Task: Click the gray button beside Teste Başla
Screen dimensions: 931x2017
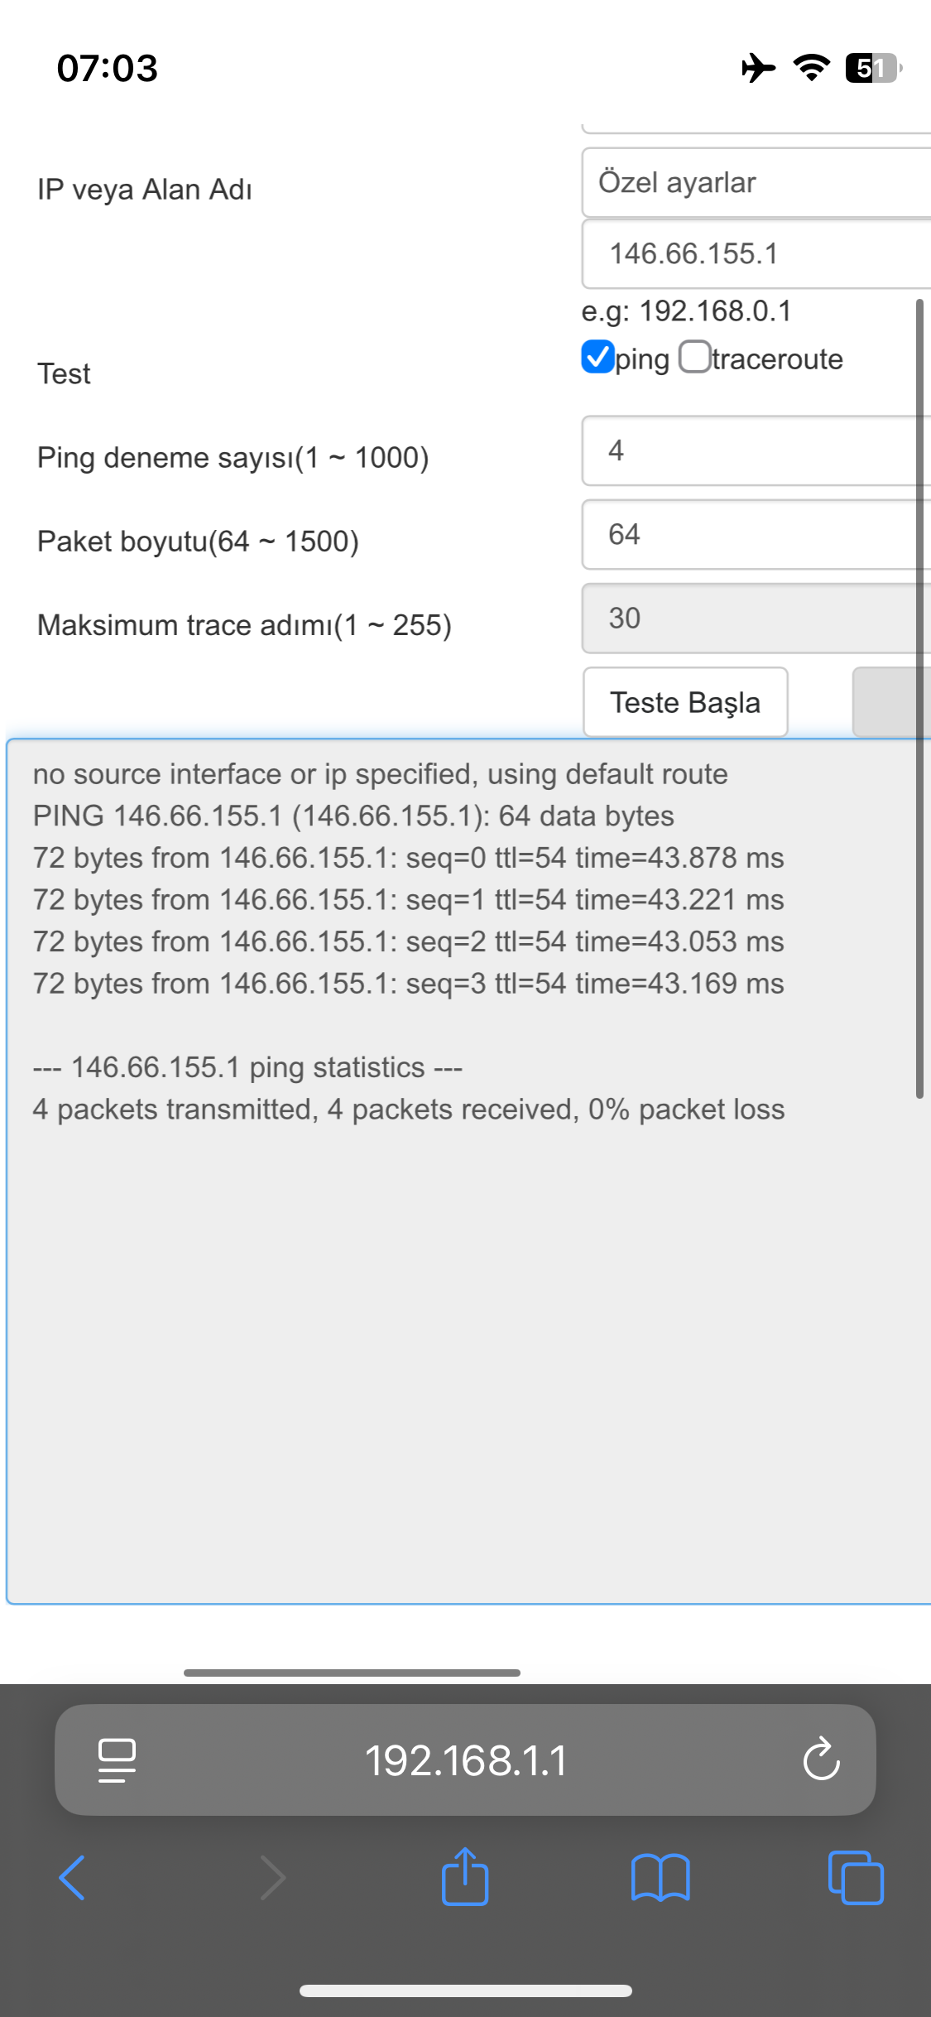Action: click(x=890, y=702)
